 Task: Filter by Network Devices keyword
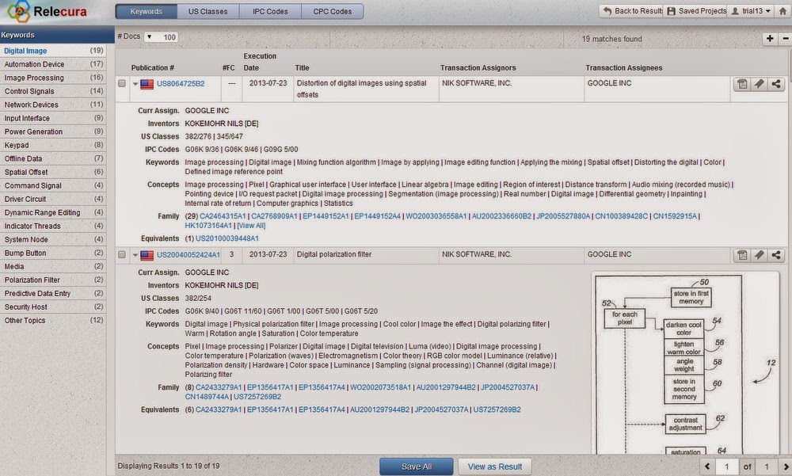pos(53,105)
